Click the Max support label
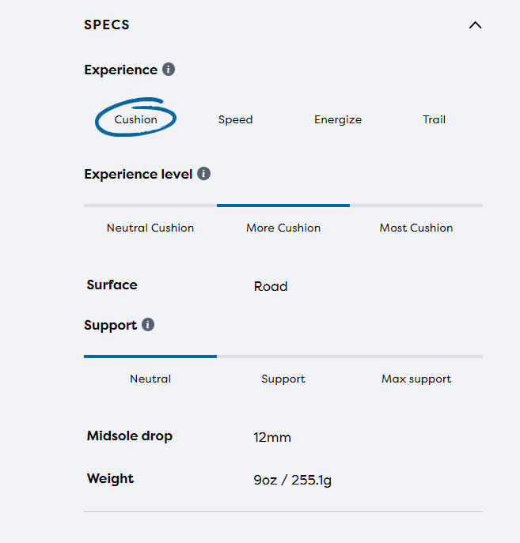 click(x=416, y=379)
